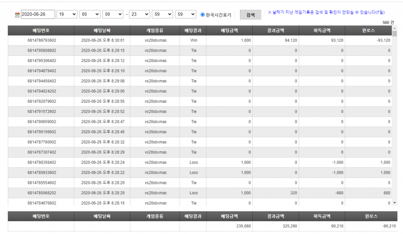Click the table's vertical scrollbar thumb

pyautogui.click(x=394, y=34)
